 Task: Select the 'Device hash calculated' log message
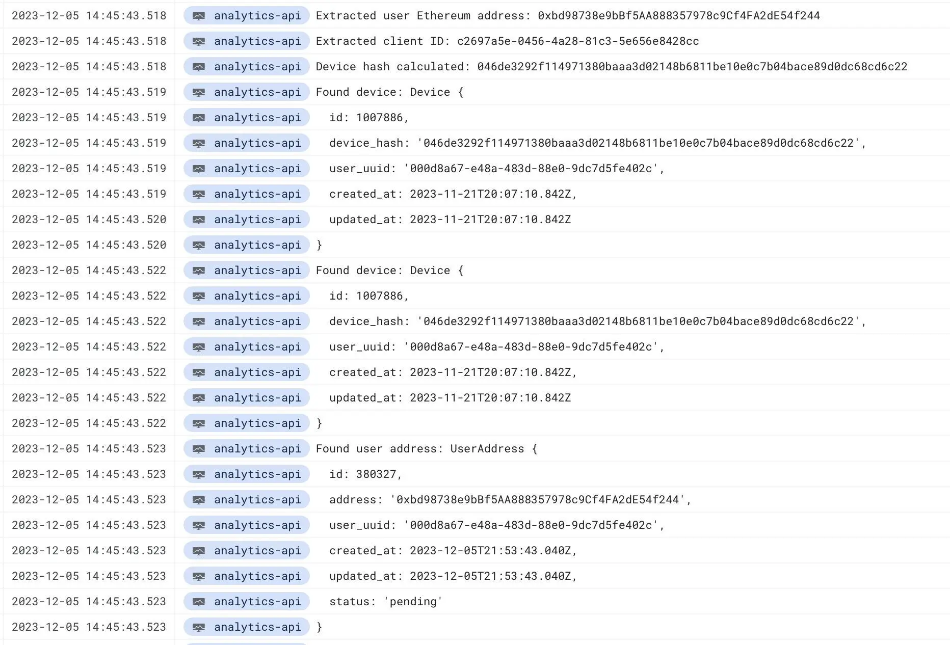pyautogui.click(x=612, y=67)
